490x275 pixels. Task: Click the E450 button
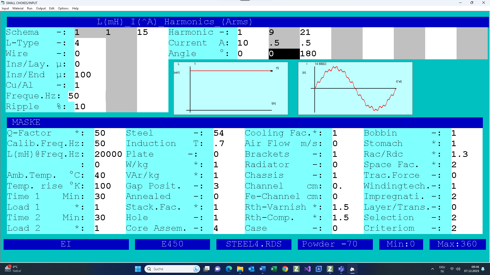coord(173,244)
